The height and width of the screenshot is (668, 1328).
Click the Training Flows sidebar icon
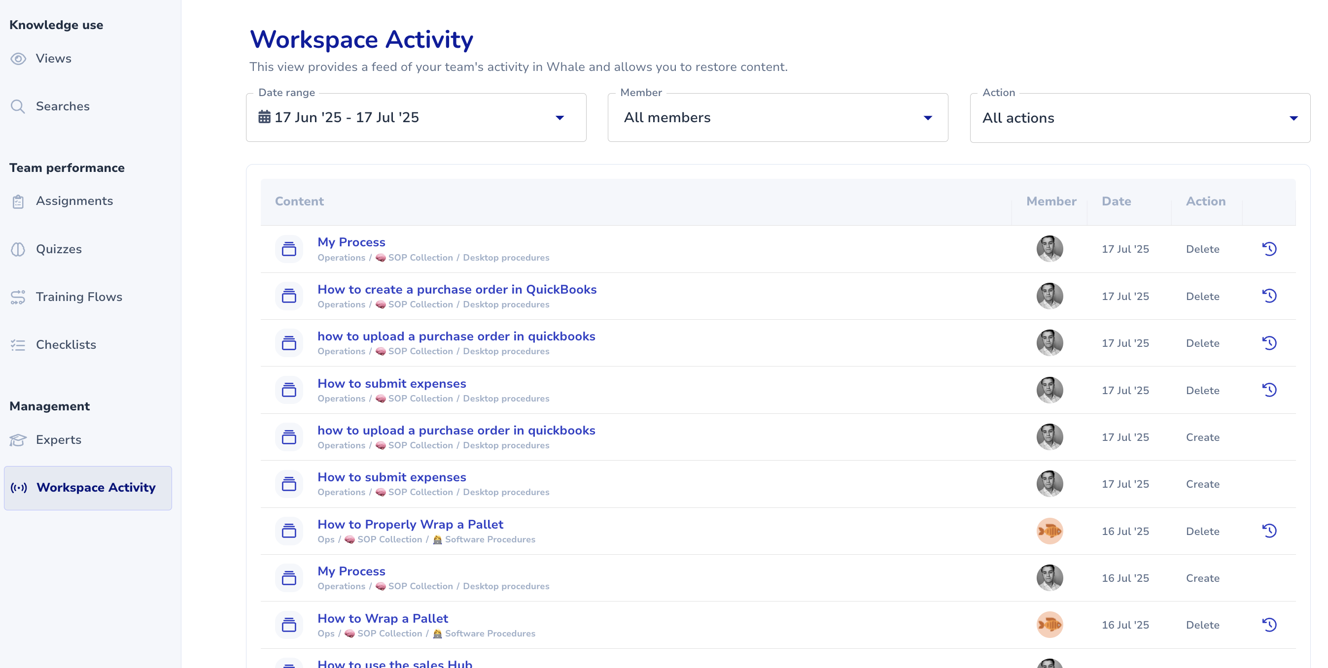coord(18,297)
